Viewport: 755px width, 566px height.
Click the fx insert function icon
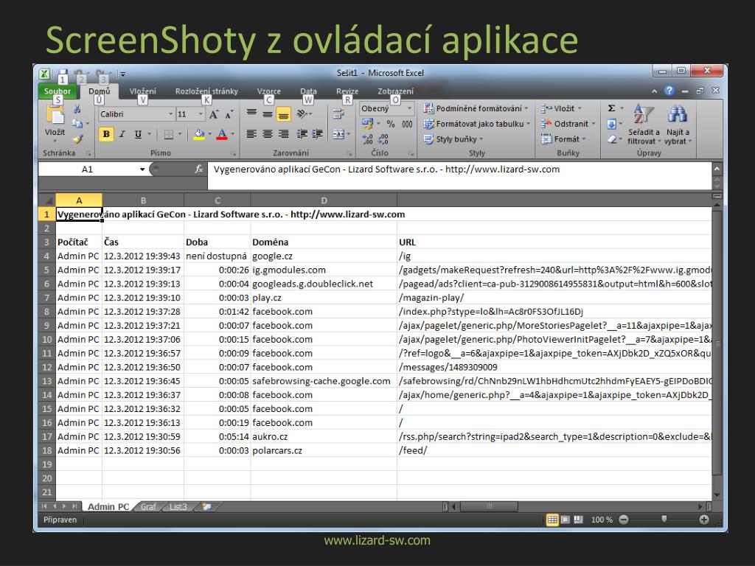(x=199, y=169)
